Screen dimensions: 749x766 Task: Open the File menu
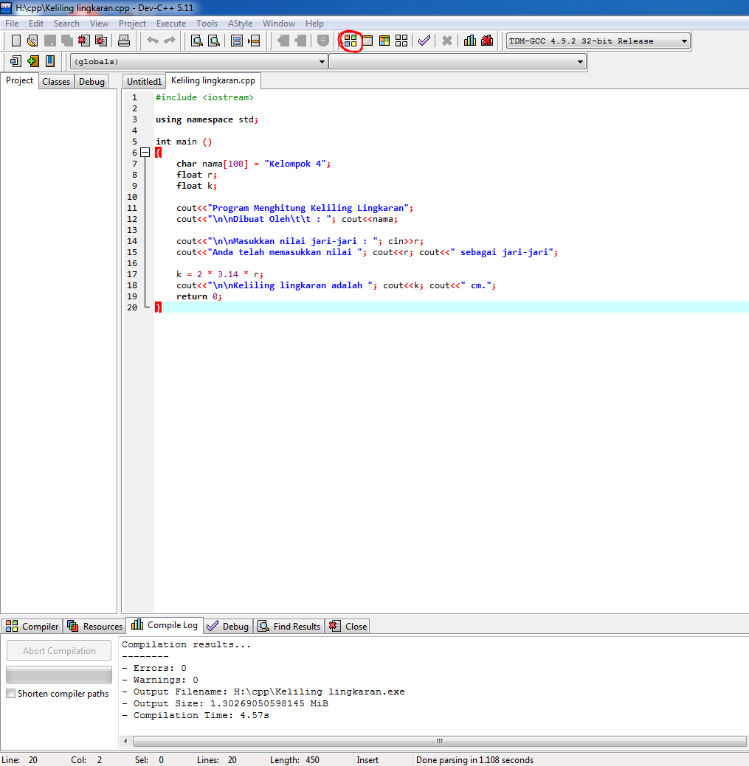[12, 24]
